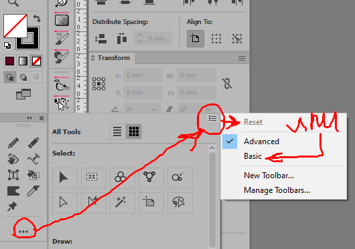
Task: Select the Paintbrush striped tool
Action: coord(13,143)
